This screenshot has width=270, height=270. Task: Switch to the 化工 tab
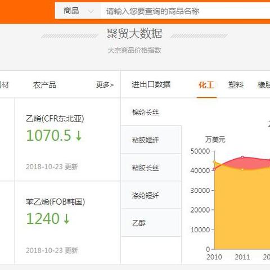click(x=206, y=85)
